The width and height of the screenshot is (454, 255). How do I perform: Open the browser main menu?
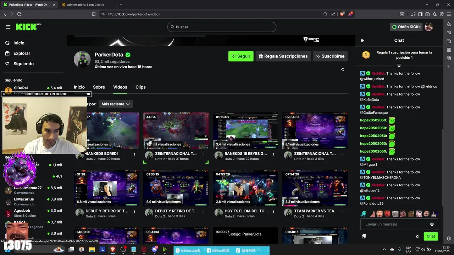[x=449, y=14]
